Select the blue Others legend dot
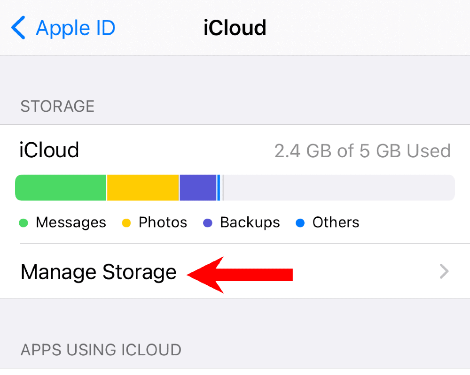Viewport: 470px width, 375px height. point(300,223)
